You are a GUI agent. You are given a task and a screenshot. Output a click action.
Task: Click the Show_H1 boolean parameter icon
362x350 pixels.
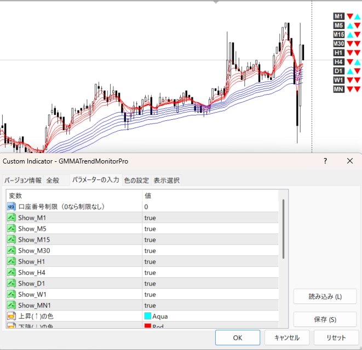tap(12, 261)
